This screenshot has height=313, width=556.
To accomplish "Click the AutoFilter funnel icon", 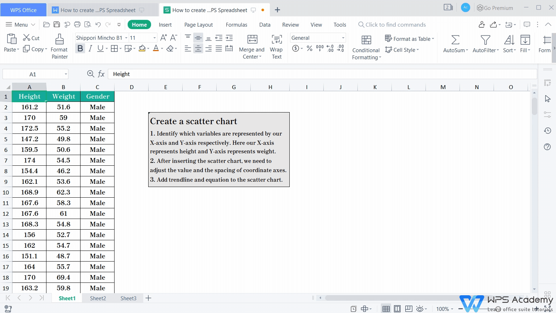I will coord(485,40).
